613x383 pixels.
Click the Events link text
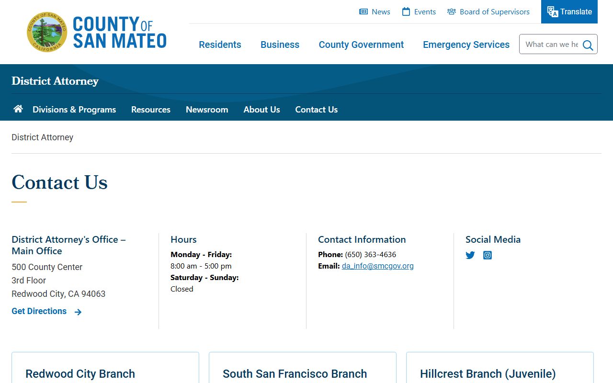[x=425, y=12]
